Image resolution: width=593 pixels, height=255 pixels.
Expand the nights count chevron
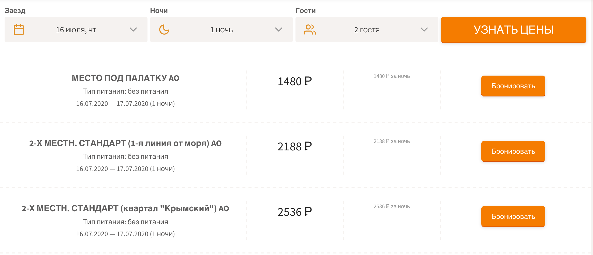coord(279,30)
